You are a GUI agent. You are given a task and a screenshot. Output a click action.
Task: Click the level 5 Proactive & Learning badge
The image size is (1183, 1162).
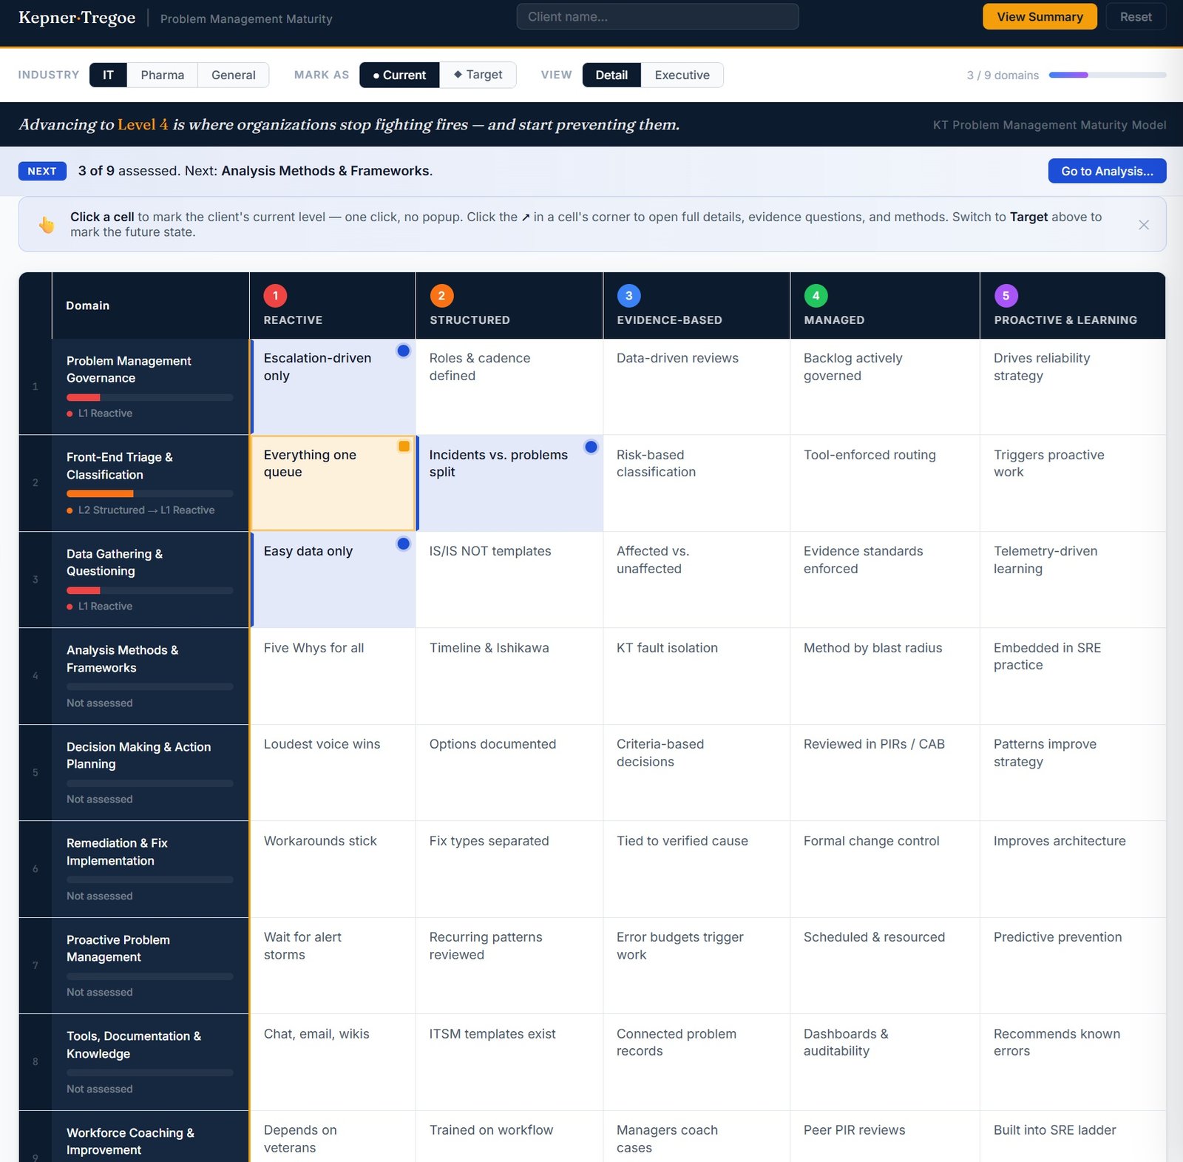(1006, 296)
